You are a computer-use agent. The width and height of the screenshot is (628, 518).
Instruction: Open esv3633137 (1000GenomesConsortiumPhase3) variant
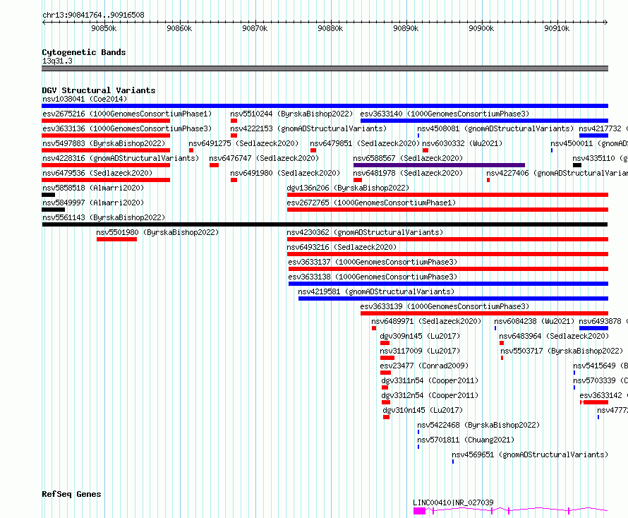coord(373,262)
